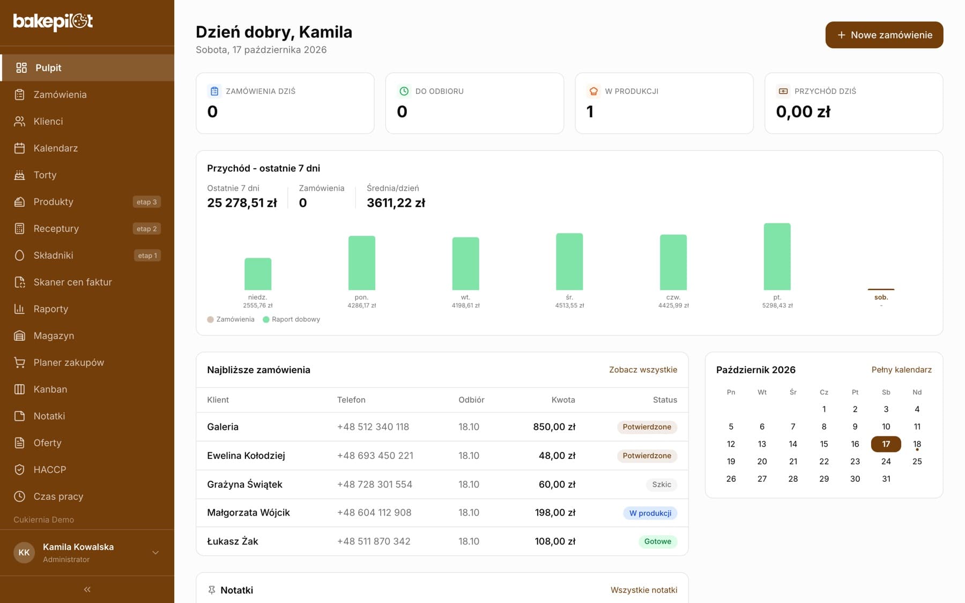This screenshot has width=965, height=603.
Task: Click the Skaner cen faktur icon
Action: tap(19, 282)
